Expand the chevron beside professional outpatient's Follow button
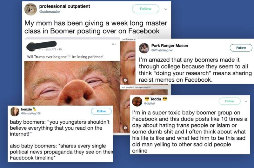The width and height of the screenshot is (254, 168). click(x=166, y=9)
